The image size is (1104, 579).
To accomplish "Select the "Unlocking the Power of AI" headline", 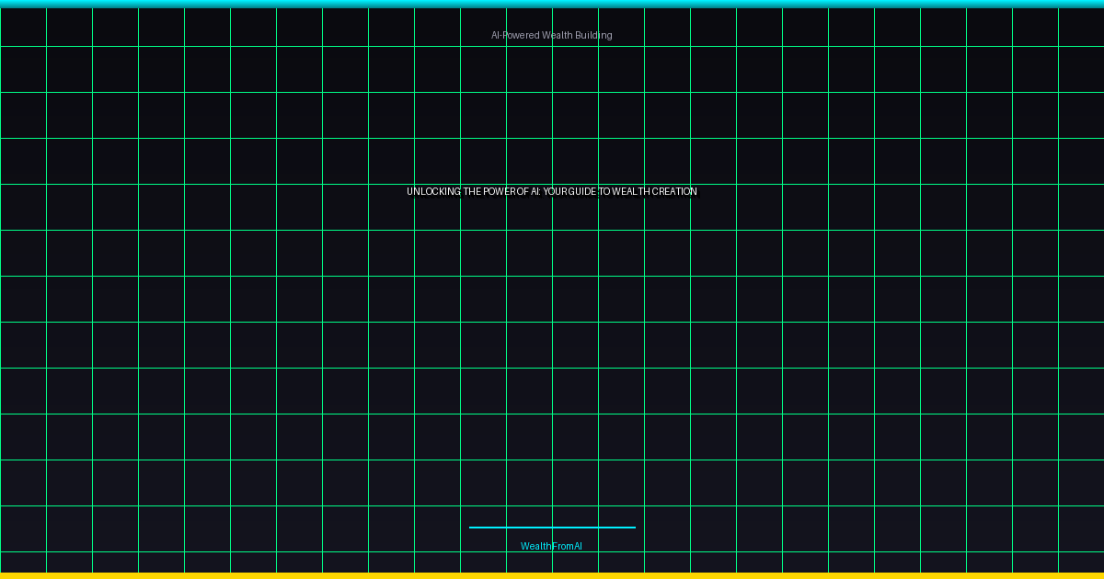I will pyautogui.click(x=551, y=192).
